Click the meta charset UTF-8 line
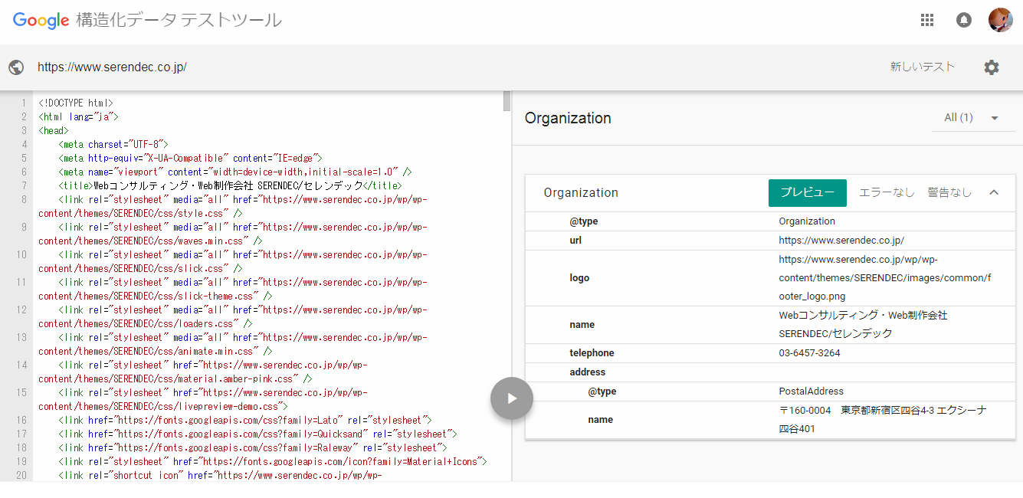The width and height of the screenshot is (1023, 498). coord(113,145)
